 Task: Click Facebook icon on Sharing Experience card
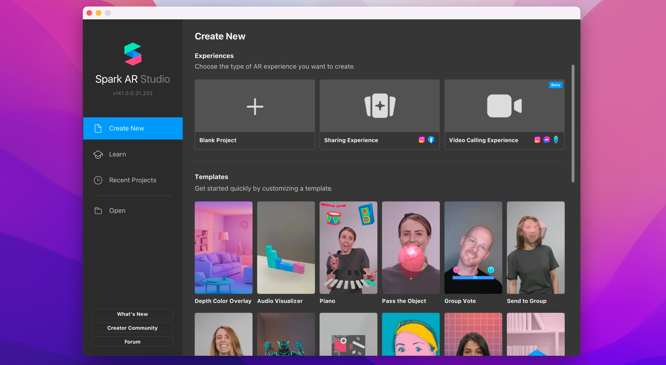[431, 140]
